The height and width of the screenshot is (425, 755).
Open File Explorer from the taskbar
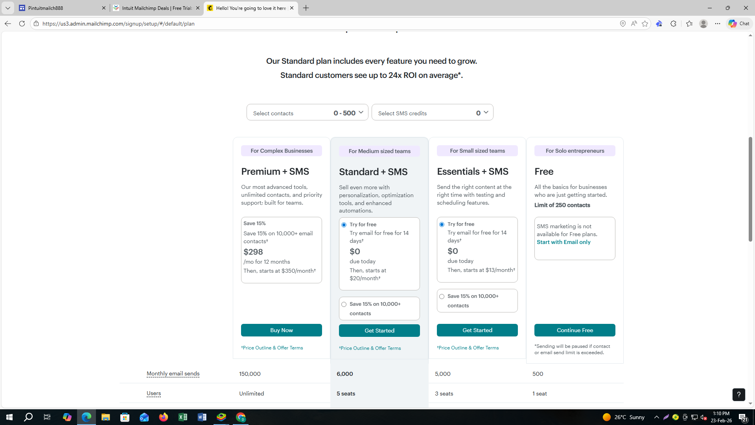(105, 417)
